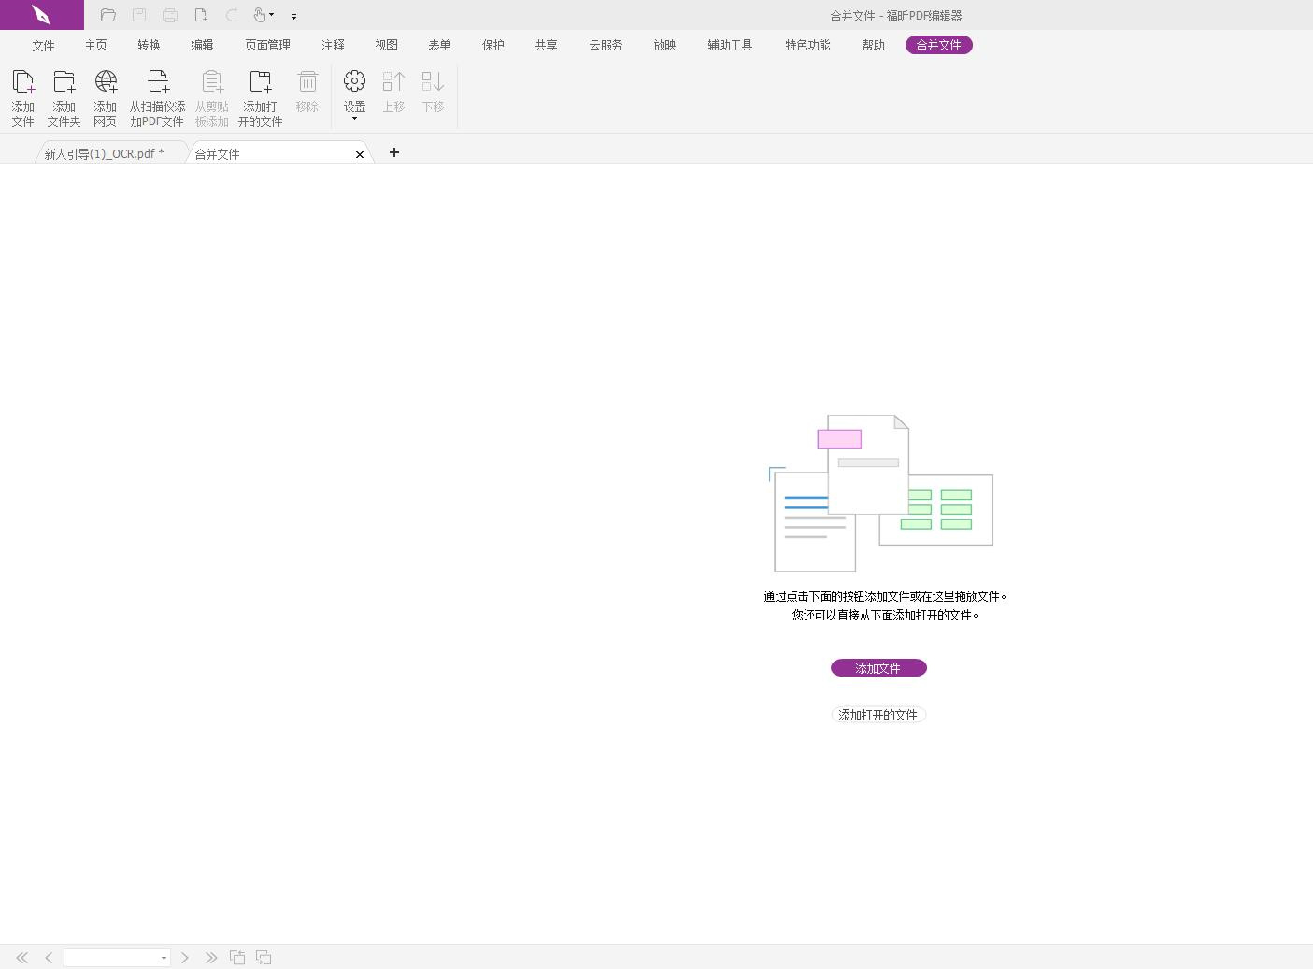Open the 表单 ribbon tab

click(x=439, y=45)
